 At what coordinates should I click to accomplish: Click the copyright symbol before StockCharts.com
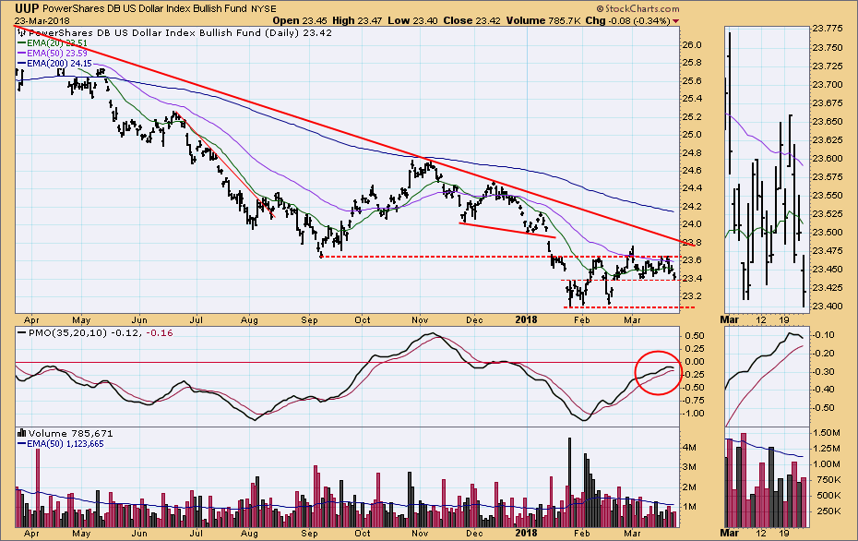(x=601, y=8)
